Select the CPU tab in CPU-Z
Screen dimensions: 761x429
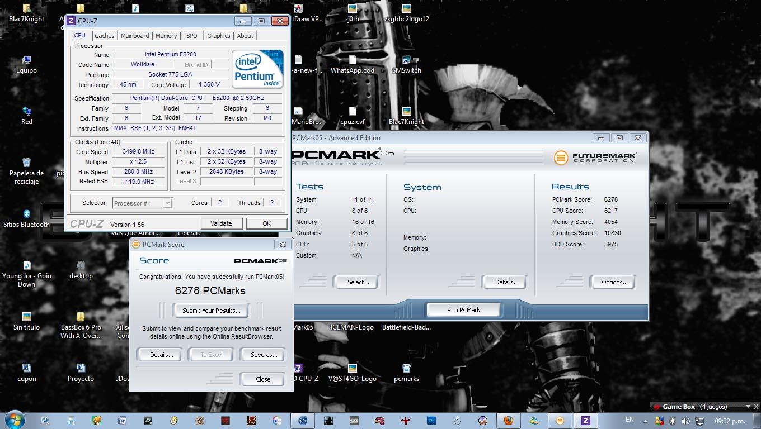[80, 35]
